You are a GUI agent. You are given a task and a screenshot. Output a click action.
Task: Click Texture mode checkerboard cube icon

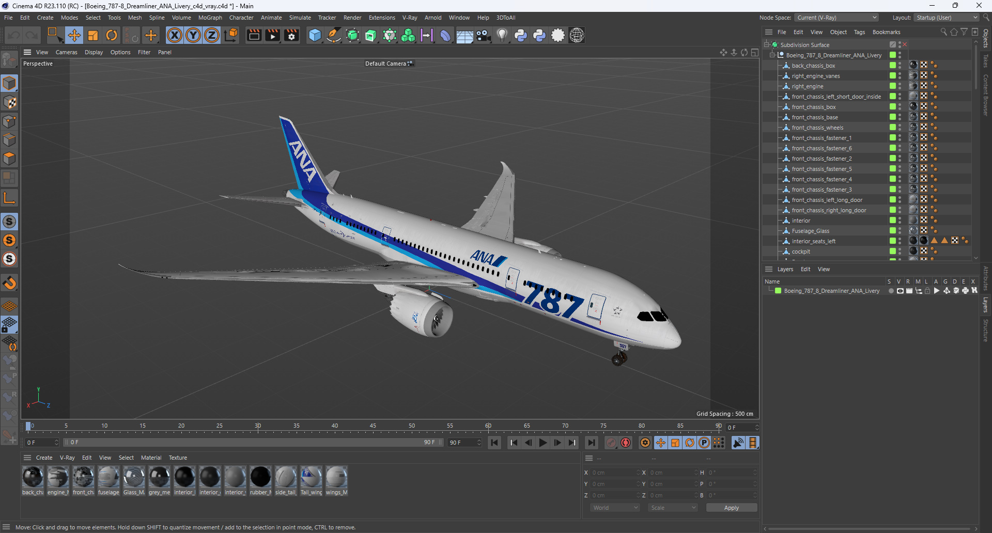click(x=9, y=102)
